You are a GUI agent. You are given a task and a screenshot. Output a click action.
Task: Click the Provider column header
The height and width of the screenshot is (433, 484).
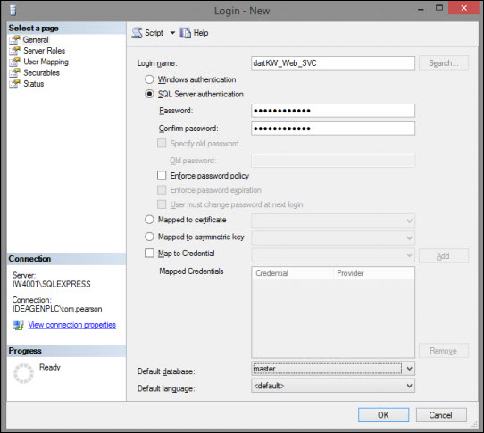click(x=373, y=273)
